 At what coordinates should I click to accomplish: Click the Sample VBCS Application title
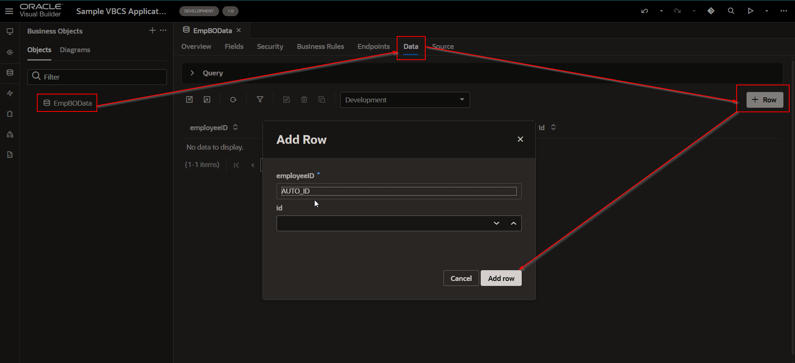pyautogui.click(x=121, y=11)
